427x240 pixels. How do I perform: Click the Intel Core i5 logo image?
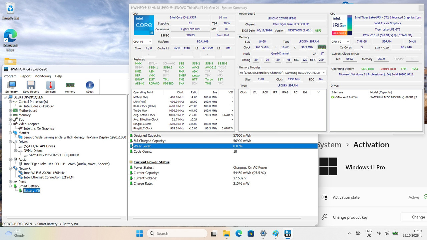point(144,25)
